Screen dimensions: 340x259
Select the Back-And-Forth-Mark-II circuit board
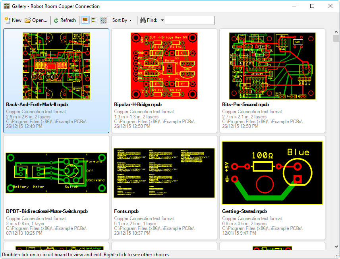coord(56,66)
